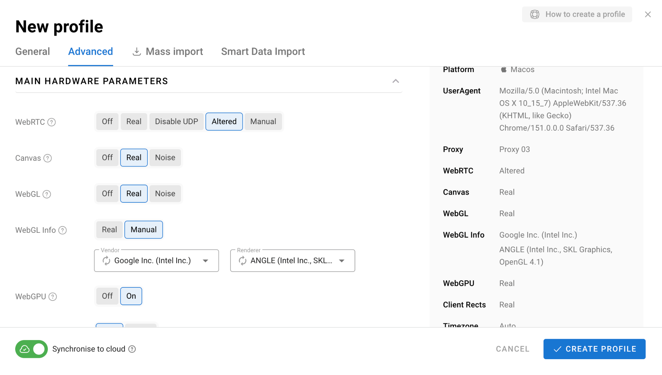Enable Noise for Canvas
662x375 pixels.
(165, 158)
